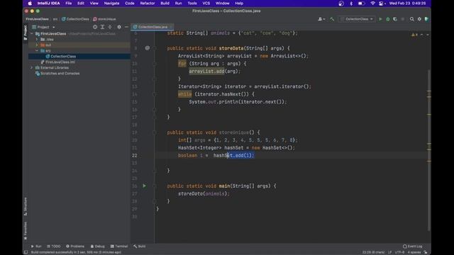
Task: Collapse the FirstJavaClass project root node
Action: click(x=32, y=34)
